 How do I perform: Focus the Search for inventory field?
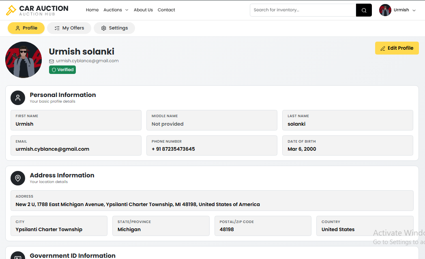click(x=303, y=10)
